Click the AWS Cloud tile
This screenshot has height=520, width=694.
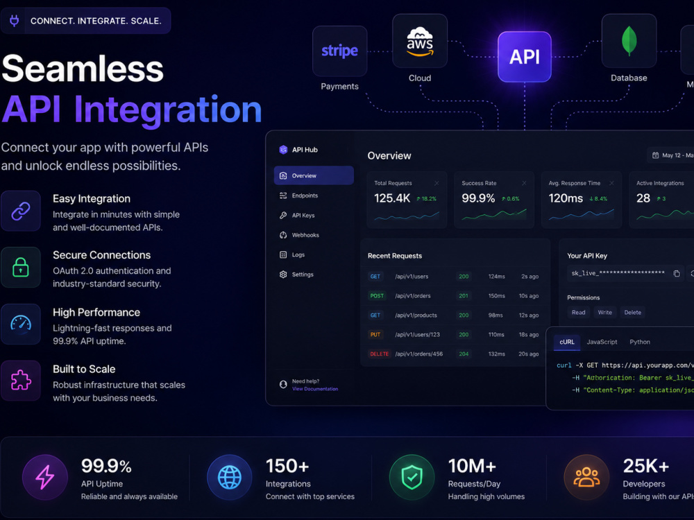[x=420, y=41]
